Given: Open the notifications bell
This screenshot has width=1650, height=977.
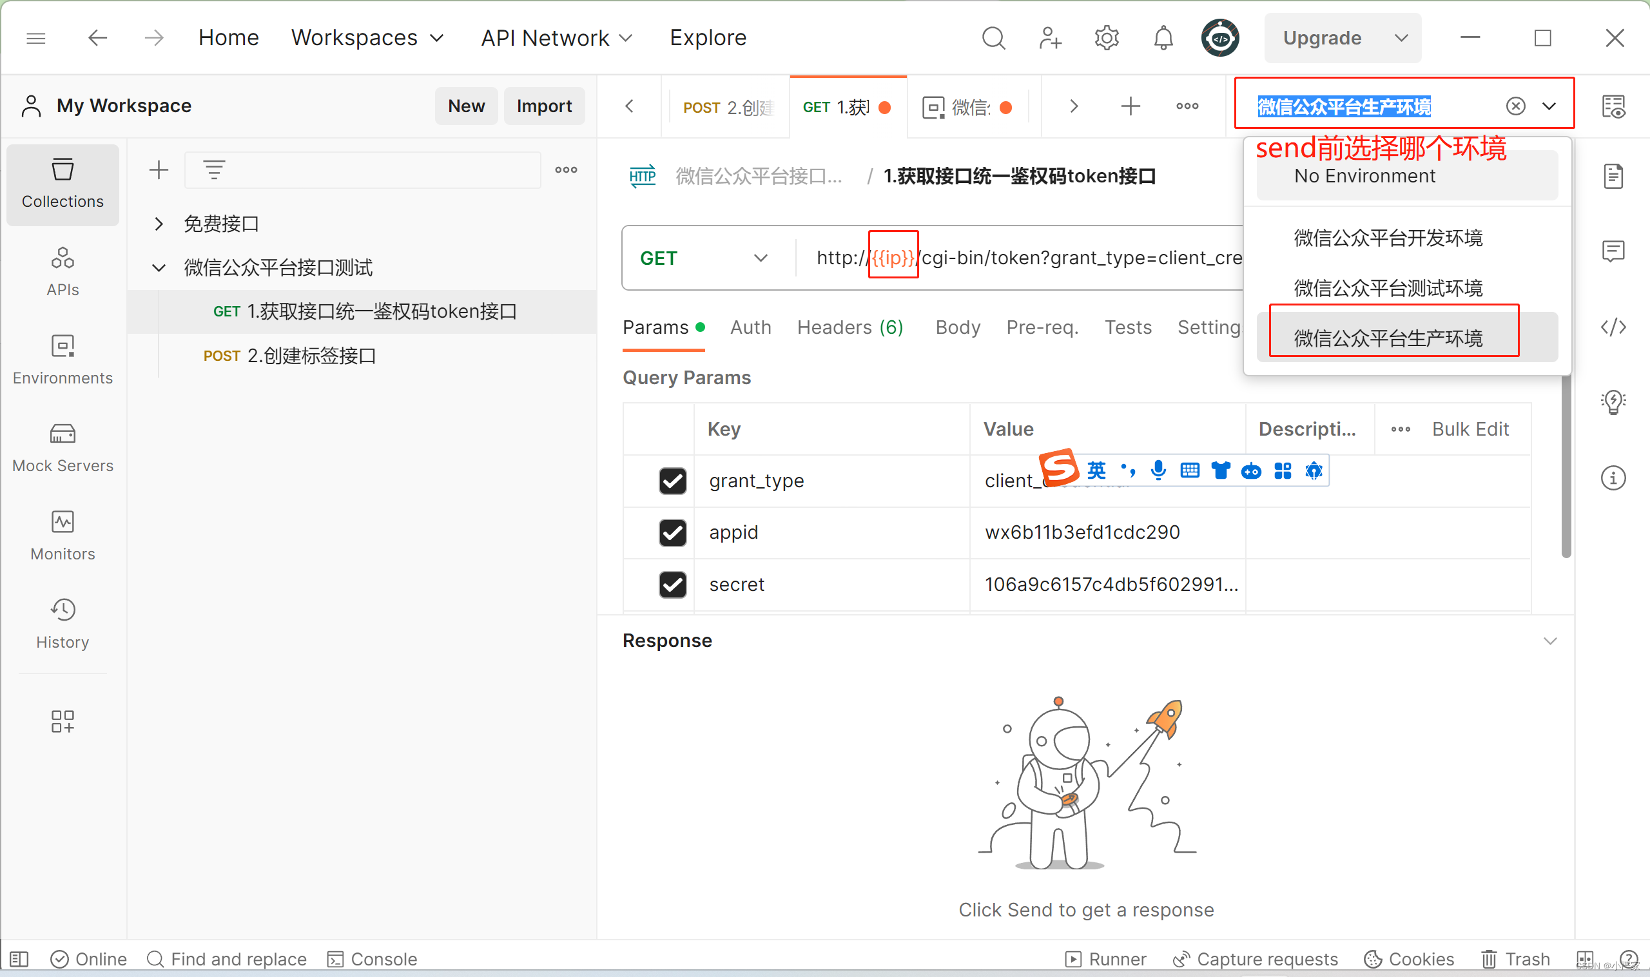Looking at the screenshot, I should [1163, 38].
